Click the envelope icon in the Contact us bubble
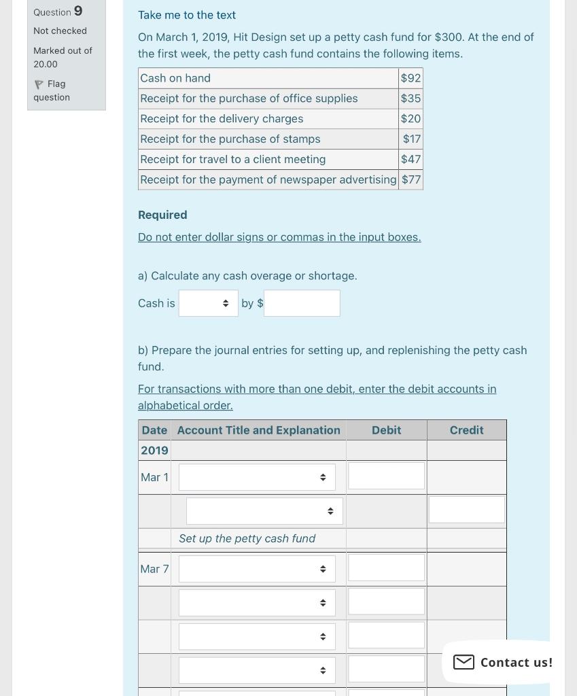 click(464, 662)
